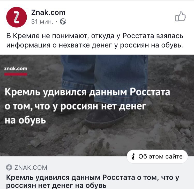Open the '31 мин.' post timestamp
Screen dimensions: 194x189
(42, 22)
